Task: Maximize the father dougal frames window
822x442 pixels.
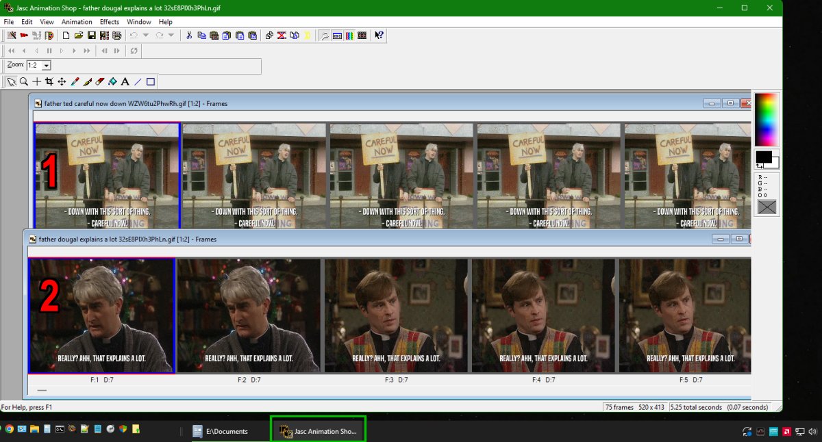Action: (738, 239)
